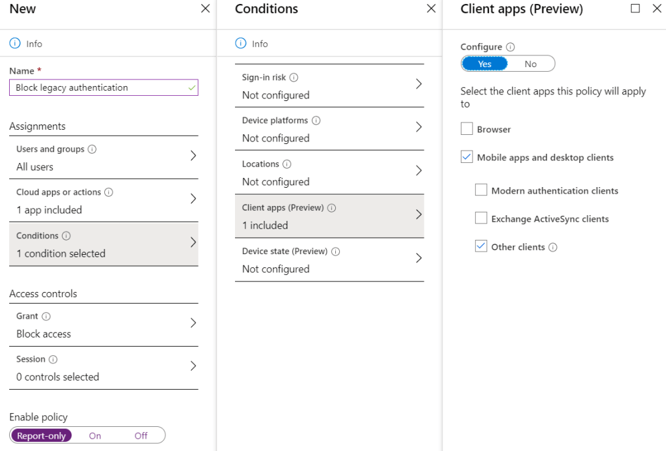Select Client apps (Preview) condition row
Image resolution: width=666 pixels, height=451 pixels.
[329, 216]
